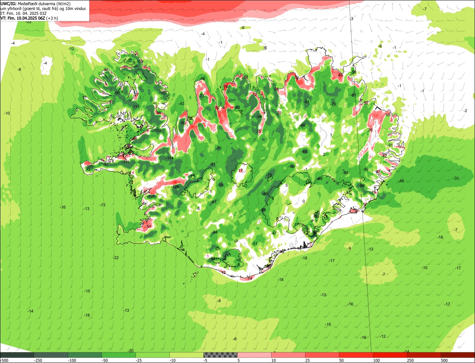475x363 pixels.
Task: Select the -25 to -10 legend color segment
Action: tap(153, 355)
